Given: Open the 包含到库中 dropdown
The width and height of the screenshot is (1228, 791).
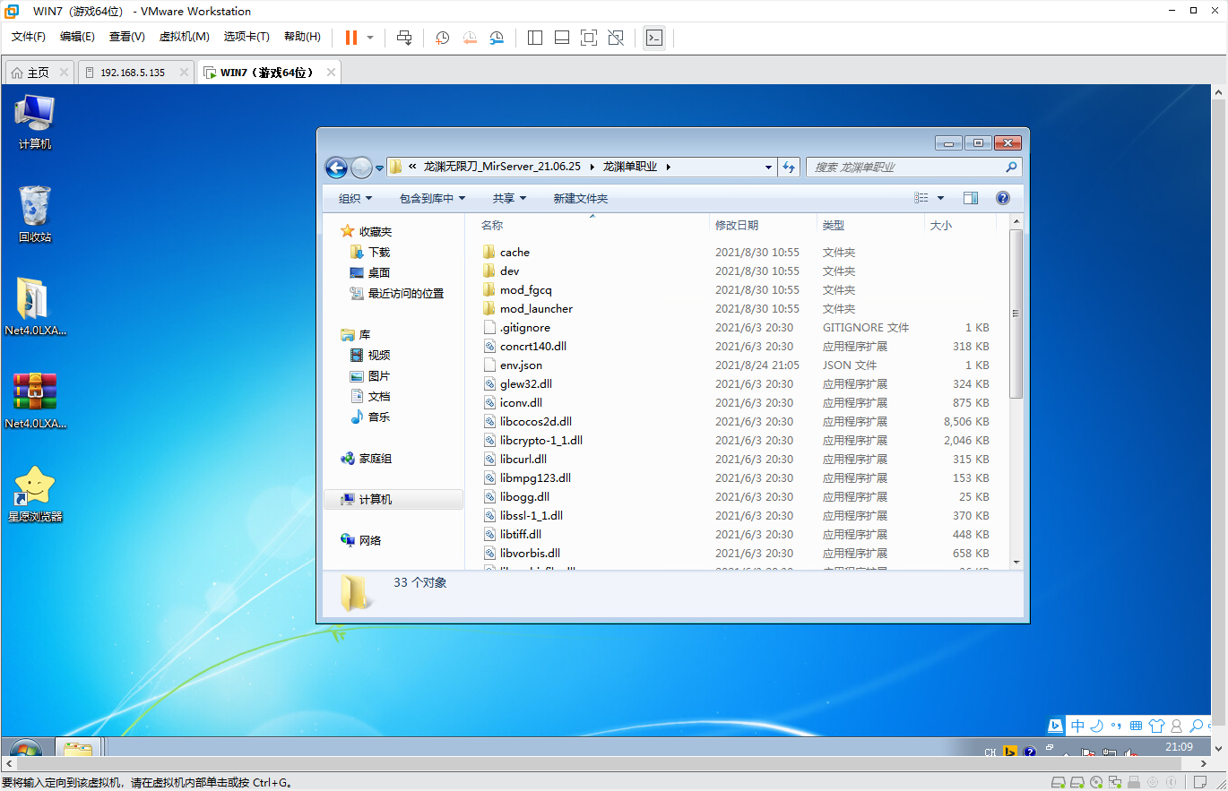Looking at the screenshot, I should tap(432, 198).
